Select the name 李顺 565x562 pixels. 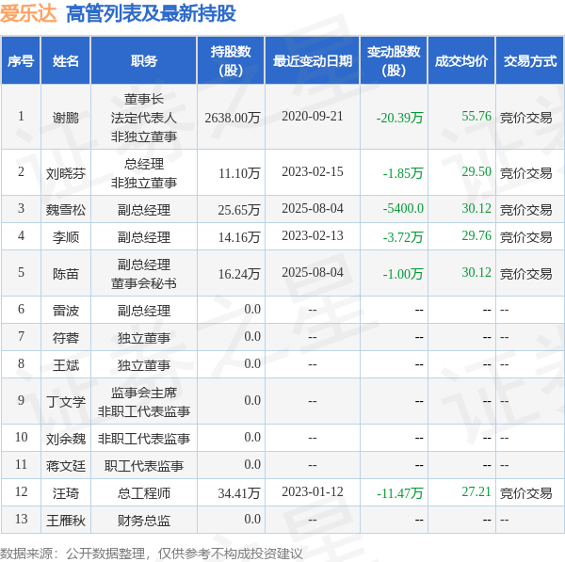[x=66, y=237]
